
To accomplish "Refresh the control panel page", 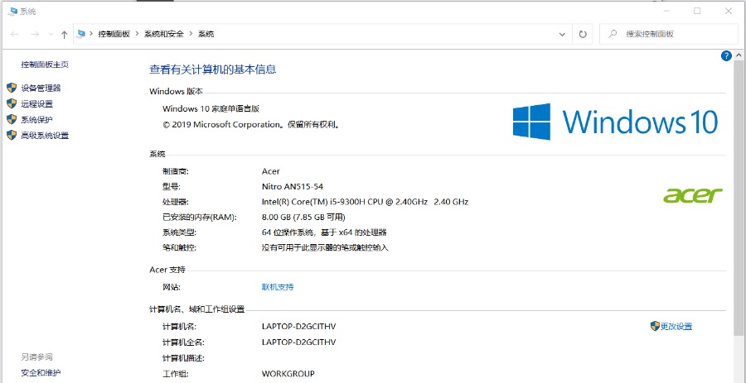I will click(583, 34).
